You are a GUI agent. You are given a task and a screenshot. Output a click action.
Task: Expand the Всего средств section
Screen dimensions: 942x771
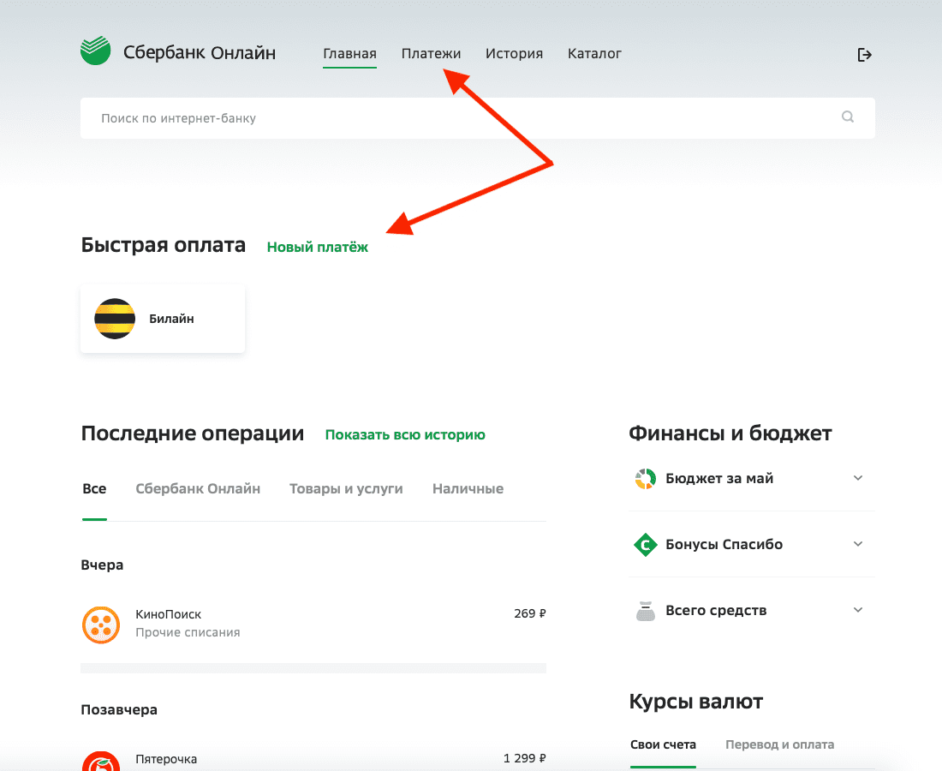(x=858, y=609)
